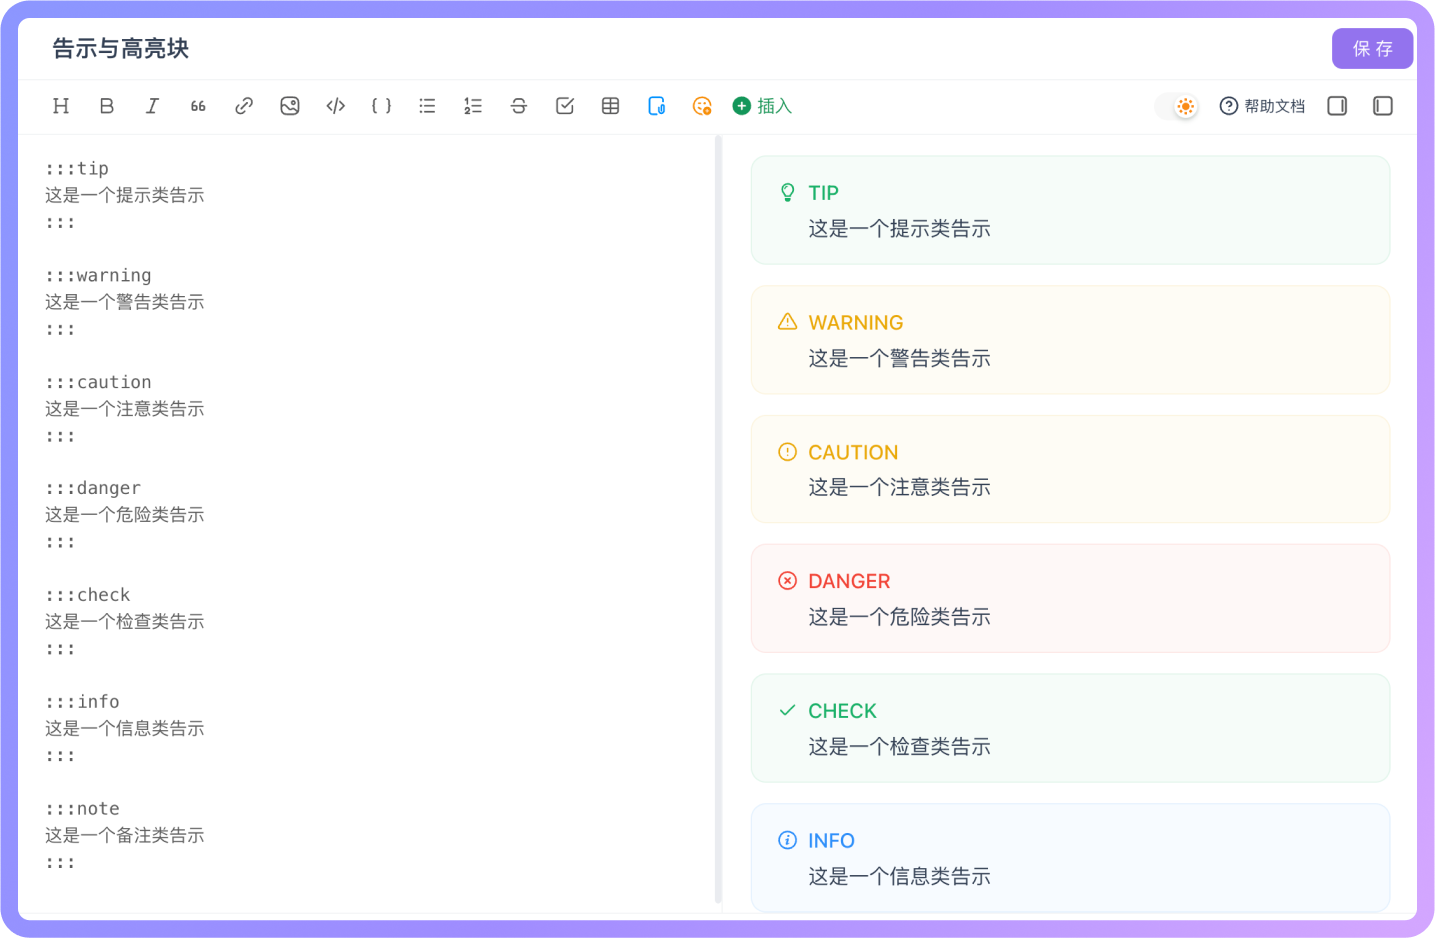1435x938 pixels.
Task: Click the ':::caution' line in editor
Action: [x=98, y=382]
